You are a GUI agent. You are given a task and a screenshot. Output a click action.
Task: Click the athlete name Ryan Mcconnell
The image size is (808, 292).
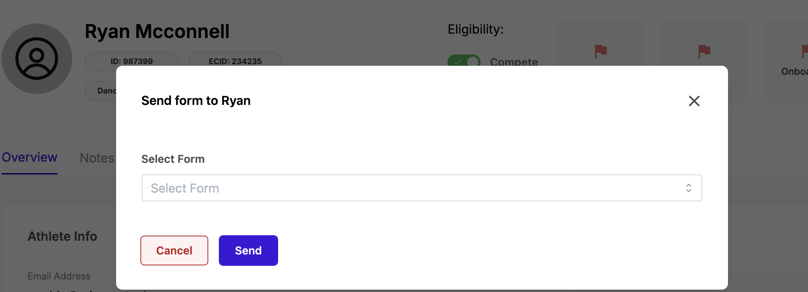point(157,31)
